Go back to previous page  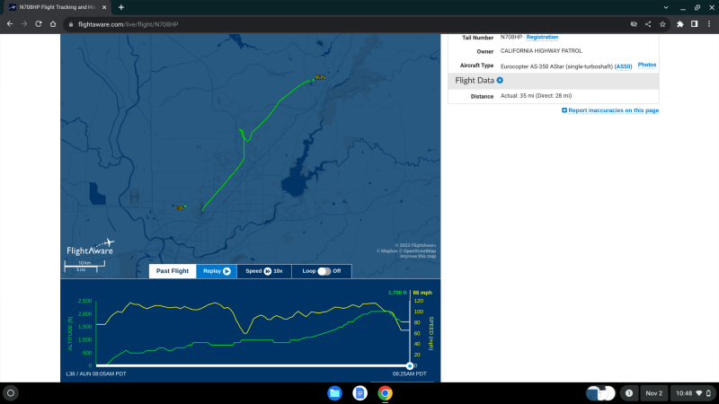(10, 24)
